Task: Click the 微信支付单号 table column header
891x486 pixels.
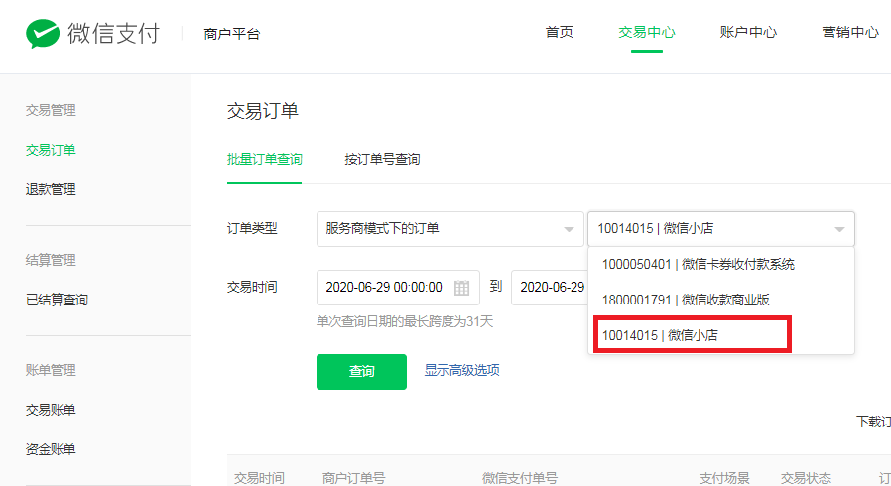Action: (520, 478)
